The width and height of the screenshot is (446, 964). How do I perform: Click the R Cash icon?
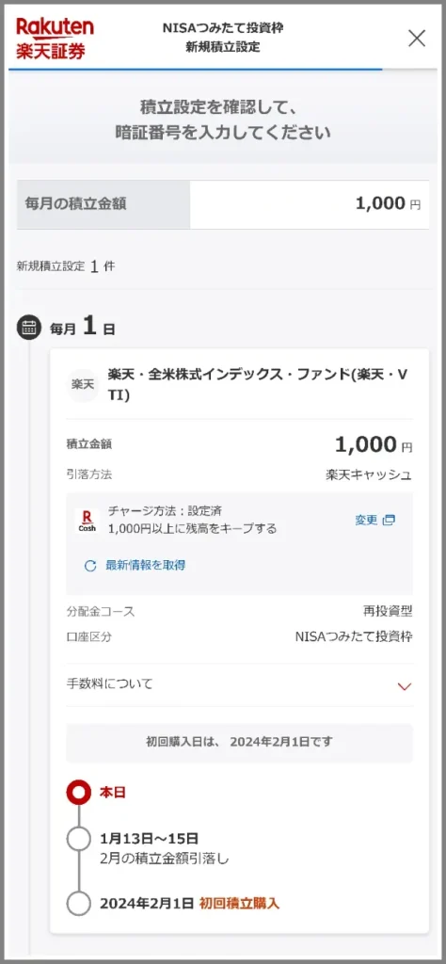[87, 520]
